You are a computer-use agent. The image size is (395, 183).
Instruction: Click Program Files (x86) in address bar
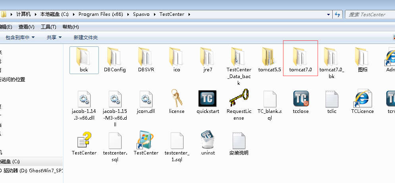tap(100, 14)
